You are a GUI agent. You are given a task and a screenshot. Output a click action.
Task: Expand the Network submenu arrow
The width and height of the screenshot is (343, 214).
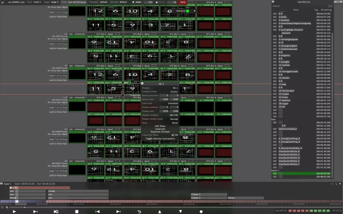[x=195, y=11]
